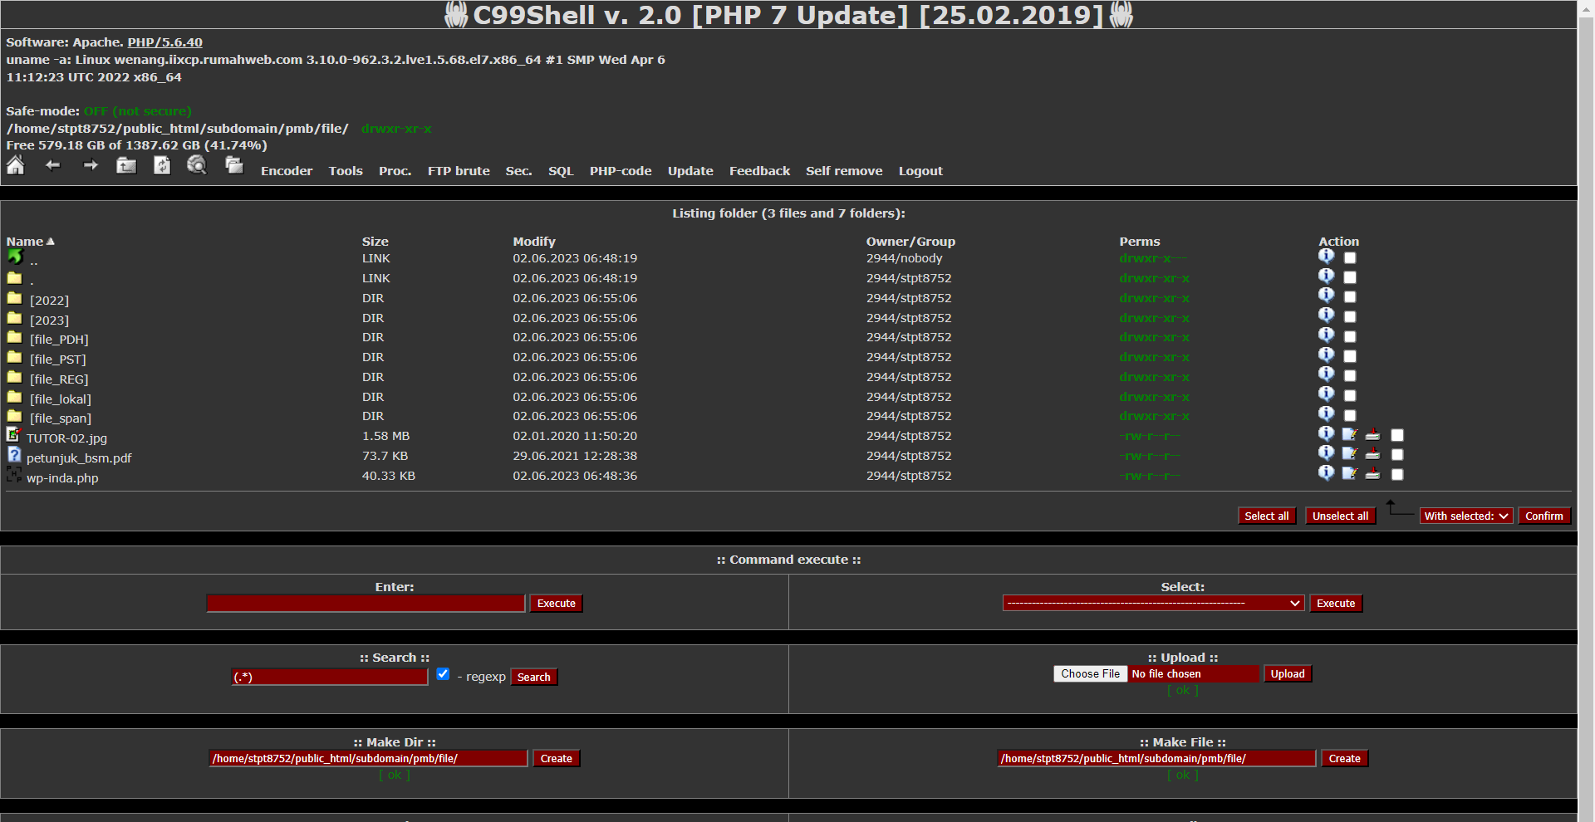Click Create in the Make Dir section
This screenshot has height=822, width=1595.
[x=556, y=758]
